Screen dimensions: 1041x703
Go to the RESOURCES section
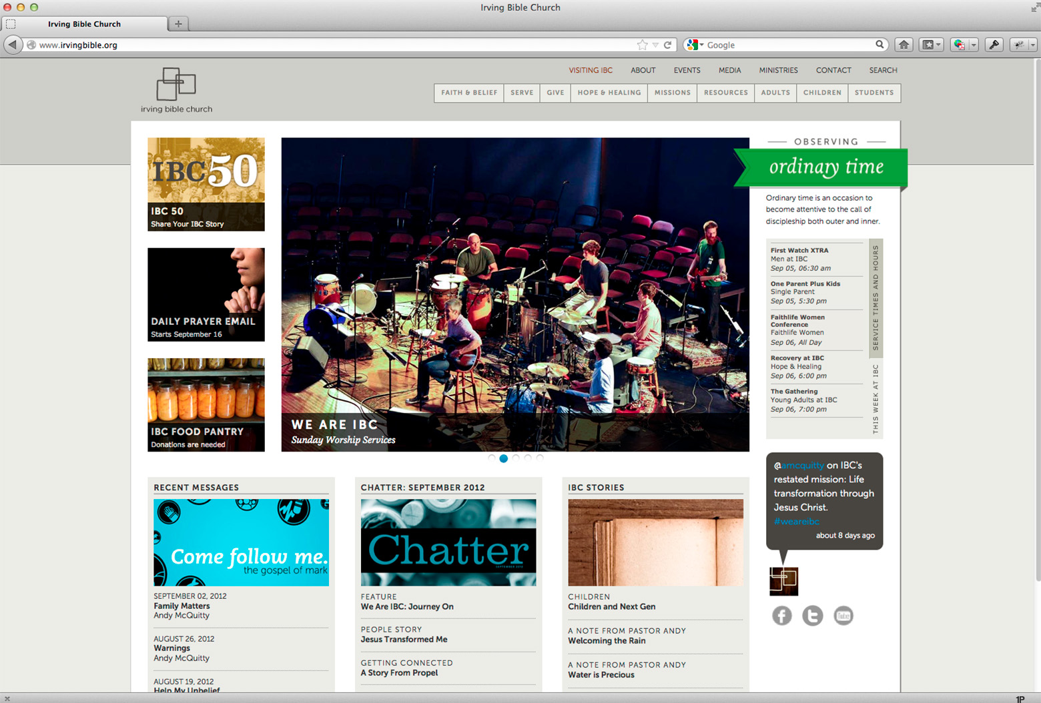tap(726, 93)
